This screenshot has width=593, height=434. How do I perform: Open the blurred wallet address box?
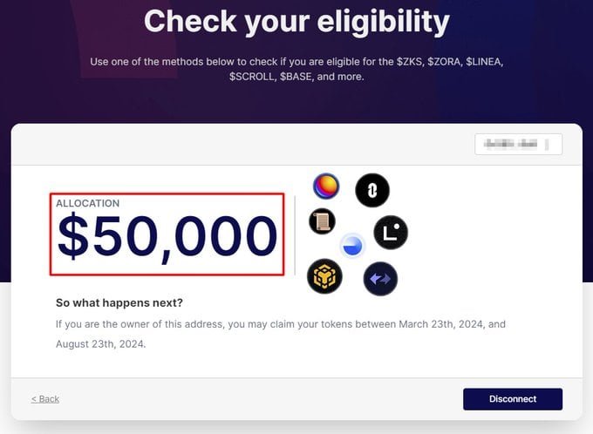(519, 144)
